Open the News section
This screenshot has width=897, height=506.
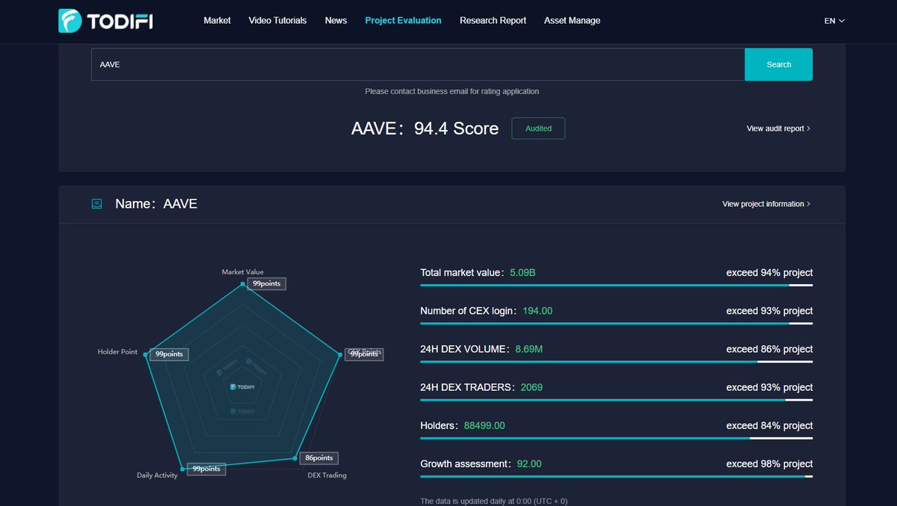point(336,20)
